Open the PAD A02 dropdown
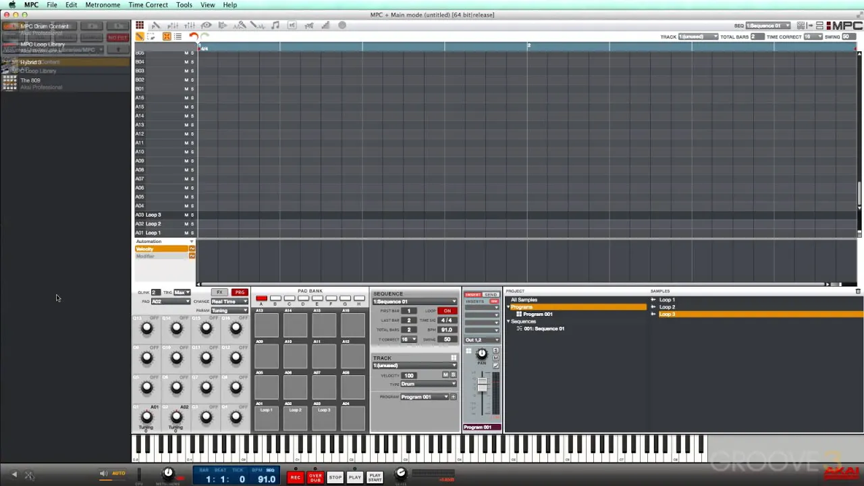This screenshot has height=486, width=864. (x=171, y=302)
